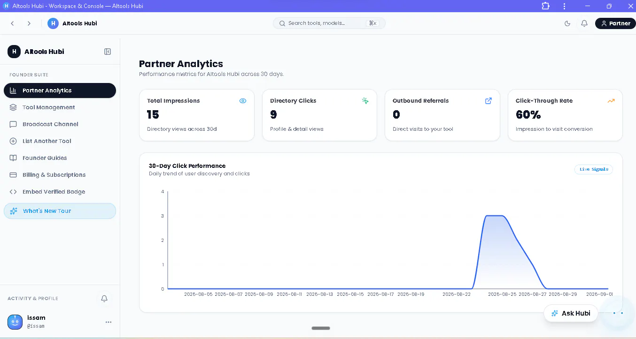The height and width of the screenshot is (339, 636).
Task: Toggle dark mode with the moon icon
Action: click(x=567, y=23)
